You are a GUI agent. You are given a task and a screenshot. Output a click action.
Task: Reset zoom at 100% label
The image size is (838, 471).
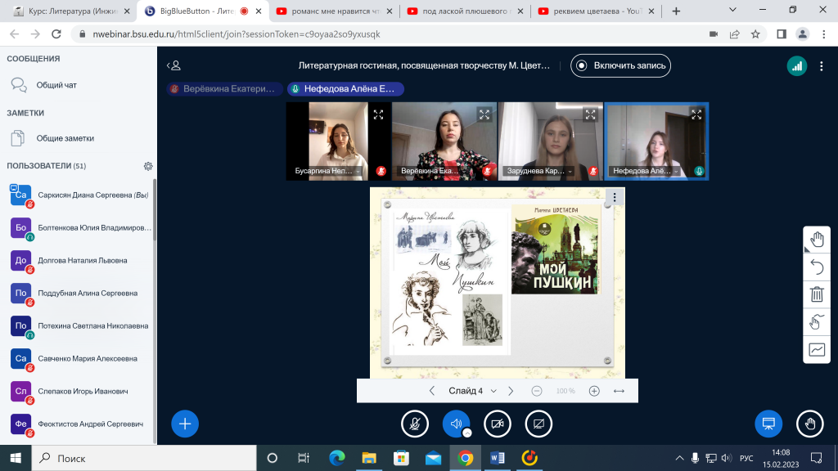pyautogui.click(x=565, y=391)
